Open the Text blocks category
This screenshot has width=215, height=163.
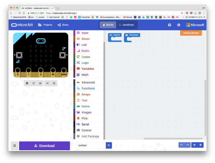88,101
